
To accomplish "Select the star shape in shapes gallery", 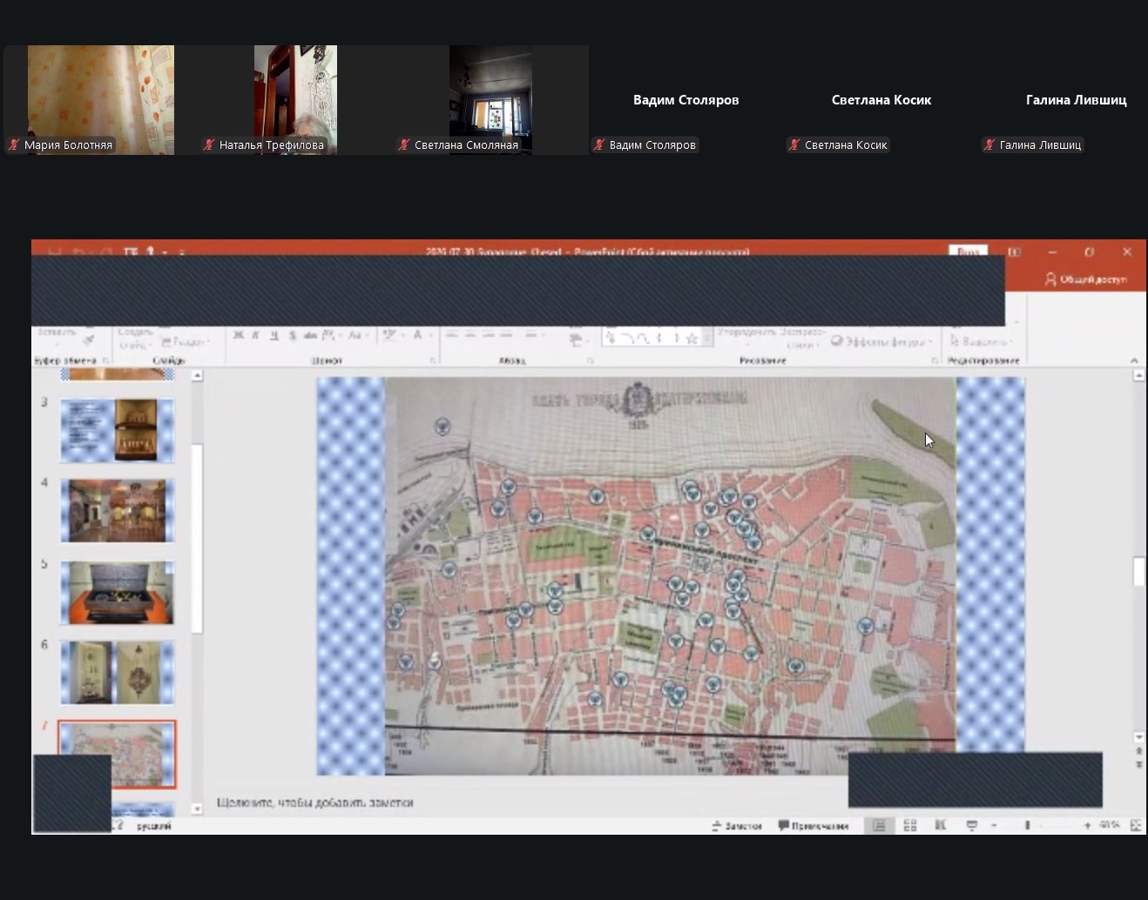I will coord(692,339).
